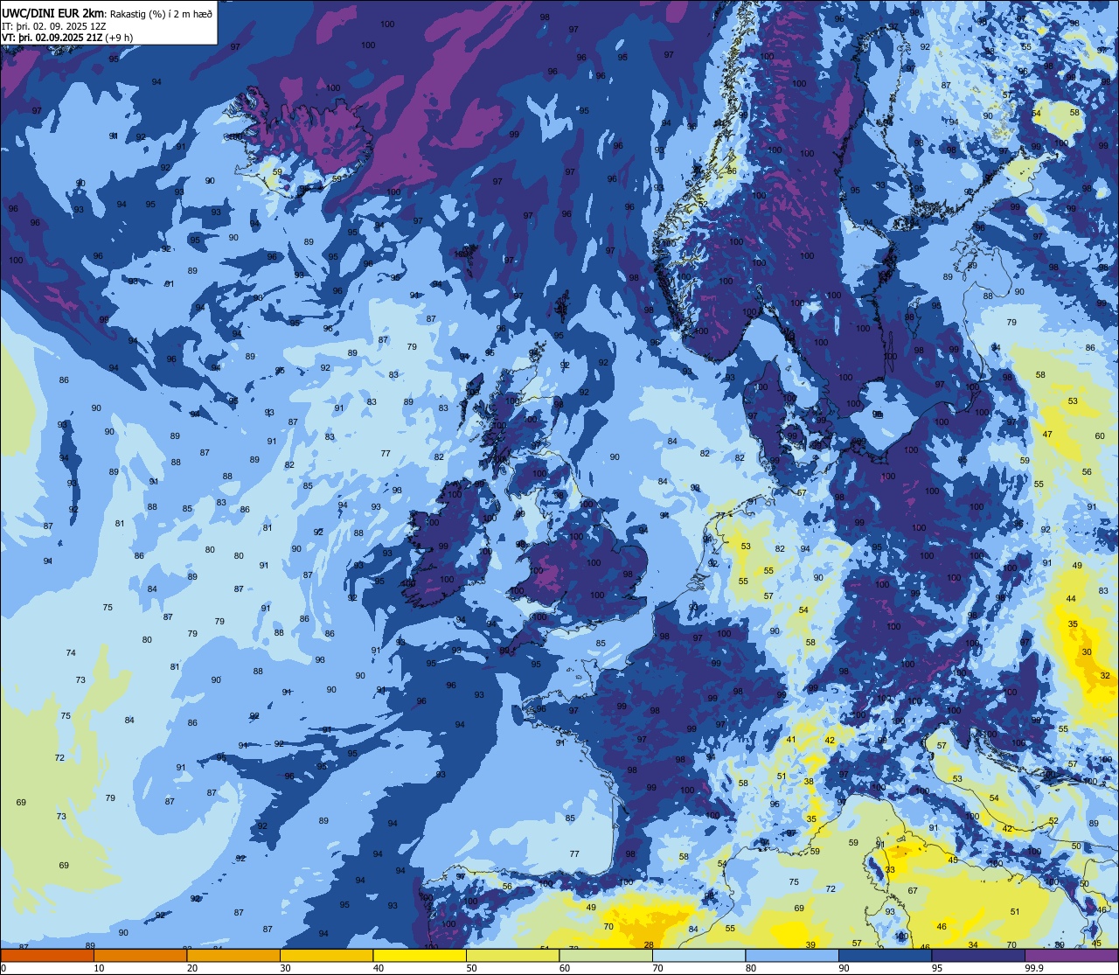Click the legend tick label "10"
The width and height of the screenshot is (1119, 975).
coord(99,968)
